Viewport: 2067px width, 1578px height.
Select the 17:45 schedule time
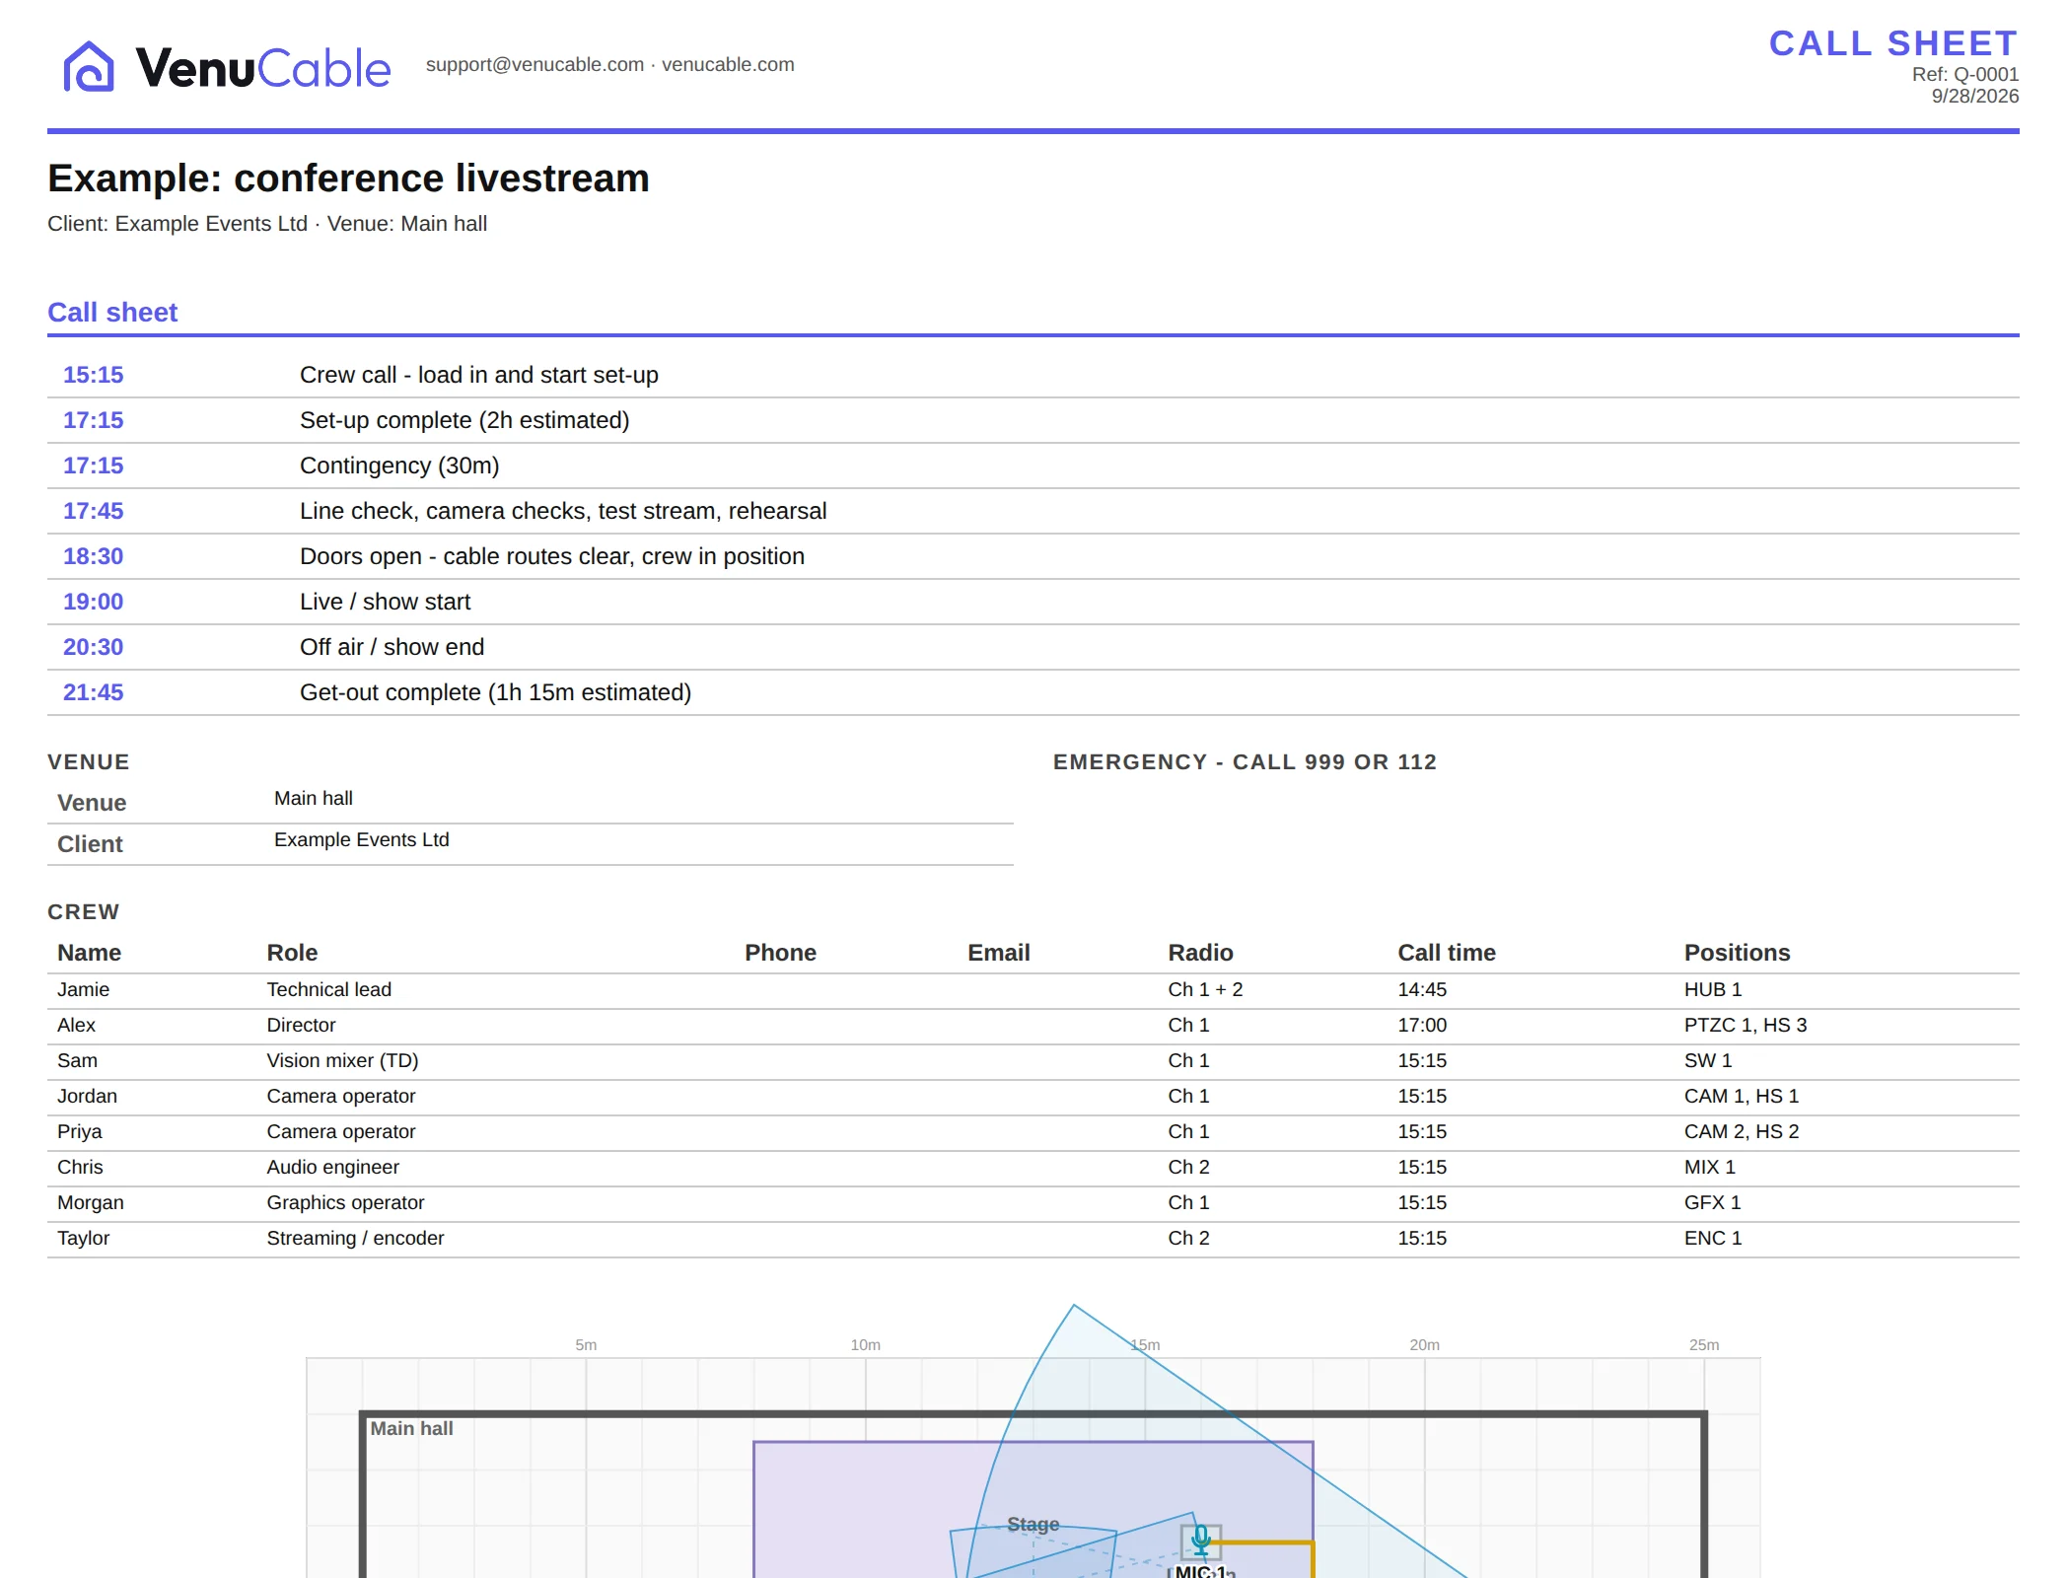coord(94,511)
